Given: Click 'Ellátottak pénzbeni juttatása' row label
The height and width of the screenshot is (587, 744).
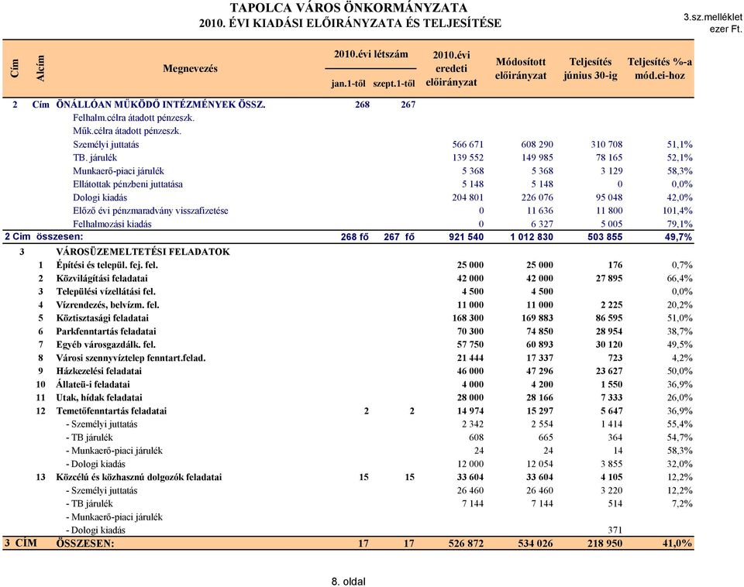Looking at the screenshot, I should coord(128,184).
